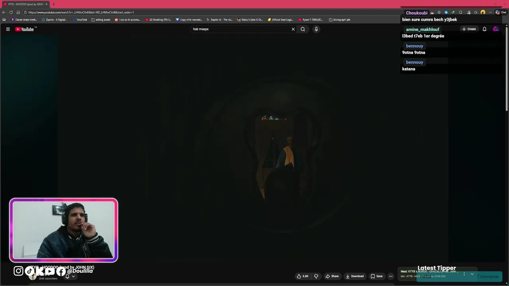Open browser favorites star icon

[x=476, y=12]
